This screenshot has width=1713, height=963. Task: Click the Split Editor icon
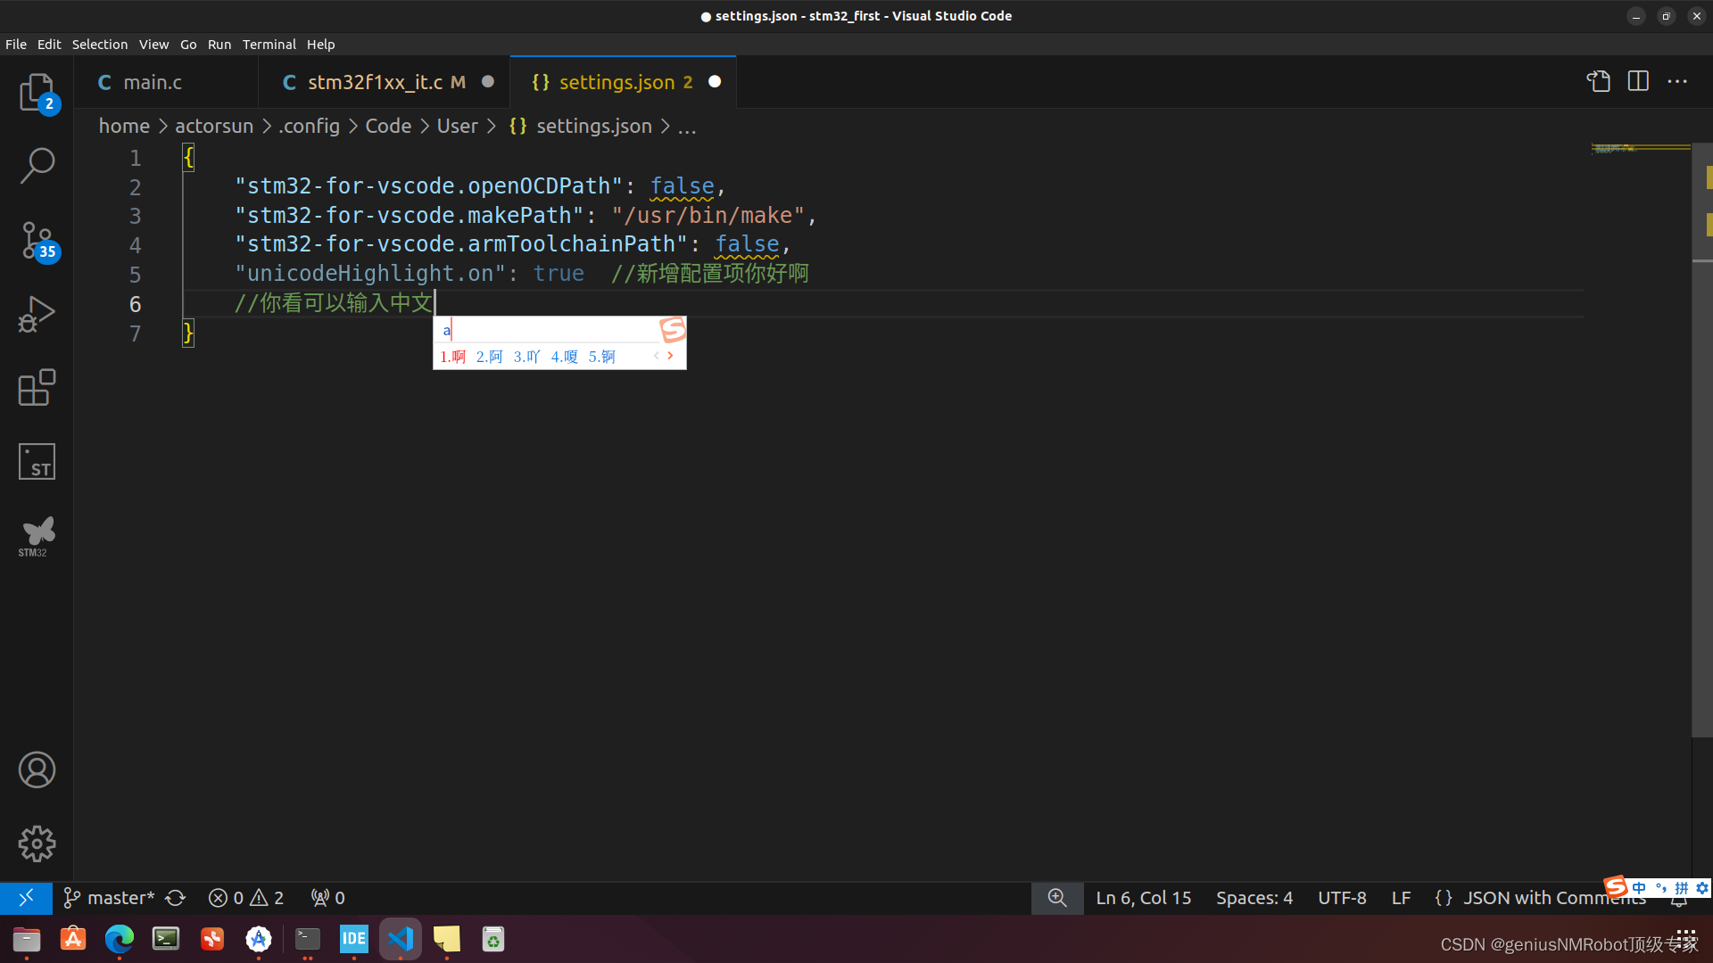point(1639,81)
